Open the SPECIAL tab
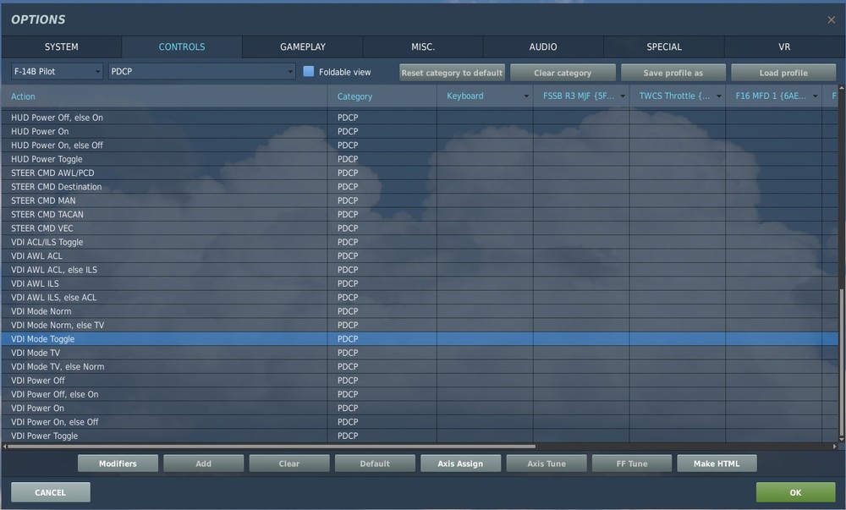This screenshot has height=510, width=846. pos(664,47)
